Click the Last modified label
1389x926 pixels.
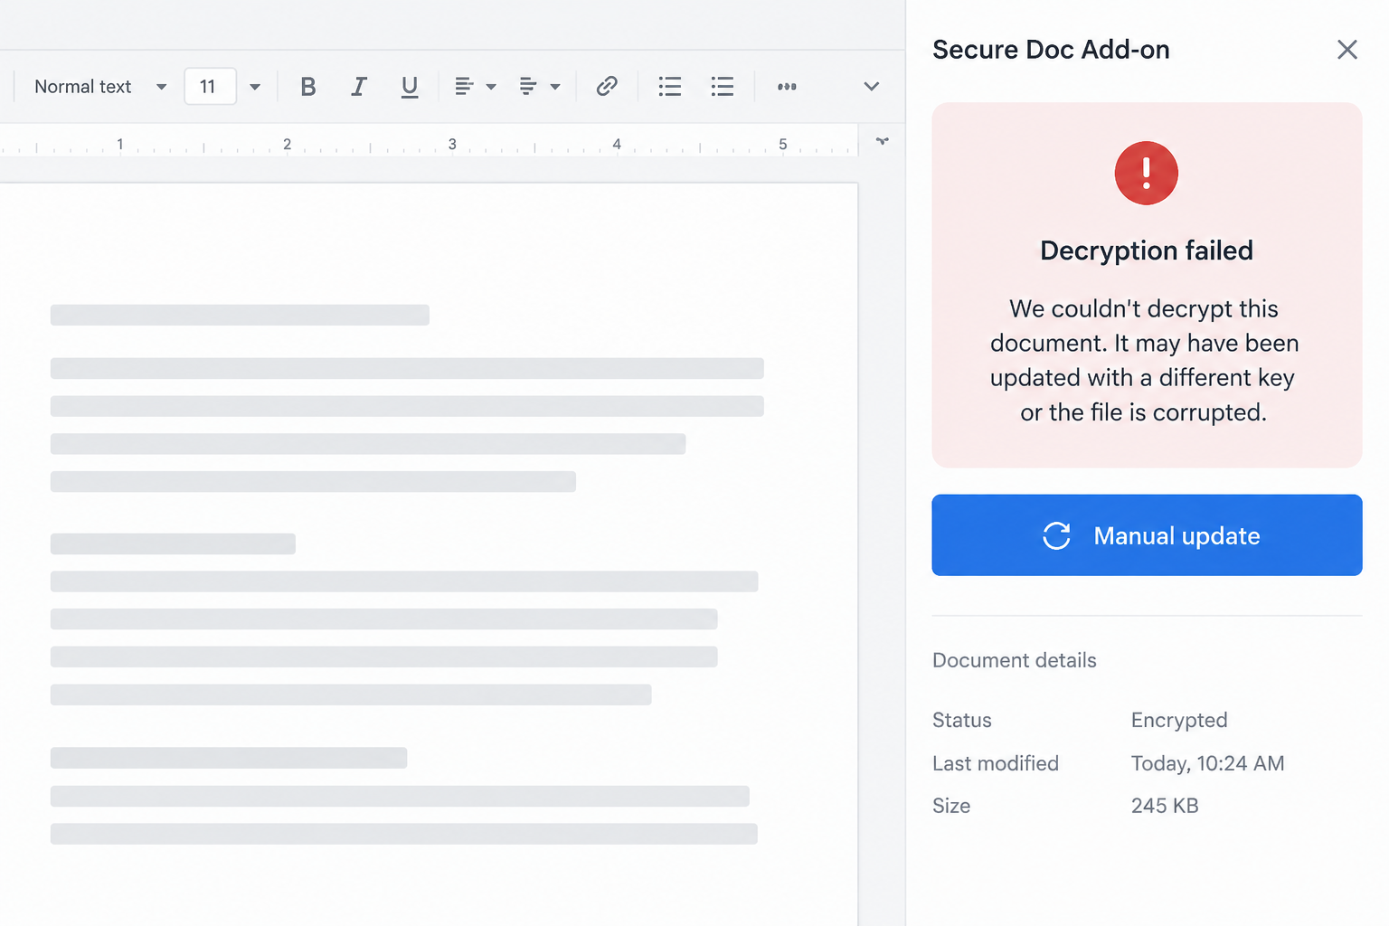pos(996,763)
